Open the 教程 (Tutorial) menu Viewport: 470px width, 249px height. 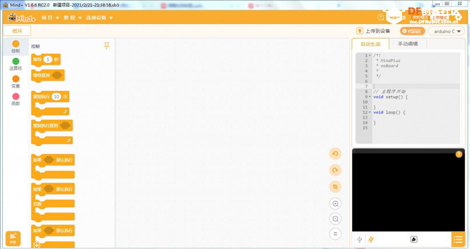pos(73,18)
